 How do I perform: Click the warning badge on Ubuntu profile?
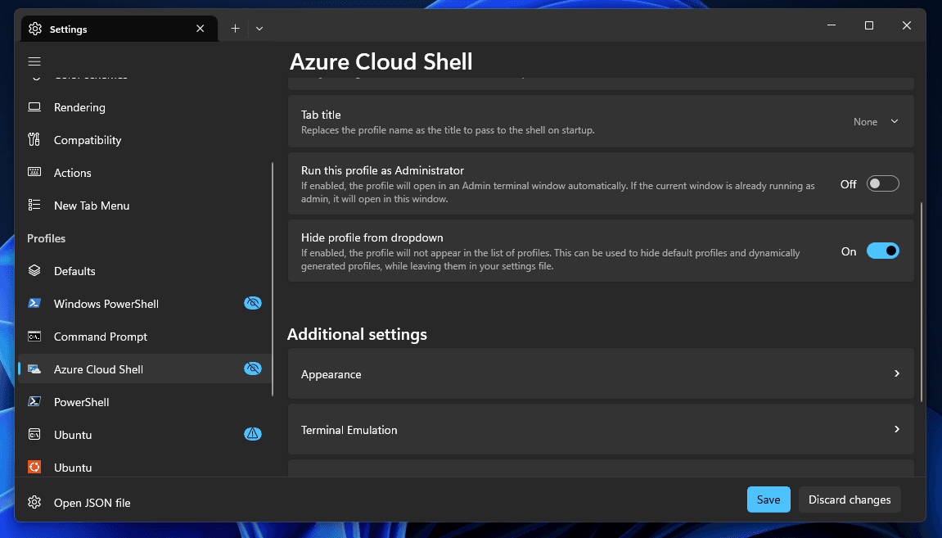click(x=253, y=433)
